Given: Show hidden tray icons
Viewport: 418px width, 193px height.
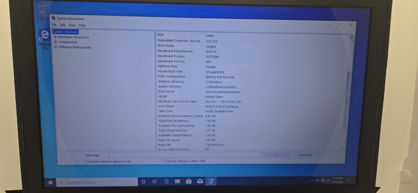Looking at the screenshot, I should coord(312,180).
